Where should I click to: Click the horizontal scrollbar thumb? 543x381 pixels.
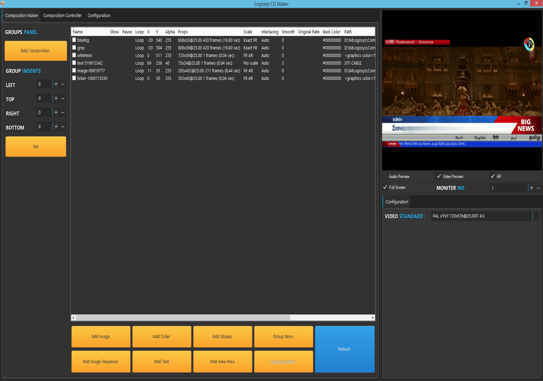tap(182, 317)
